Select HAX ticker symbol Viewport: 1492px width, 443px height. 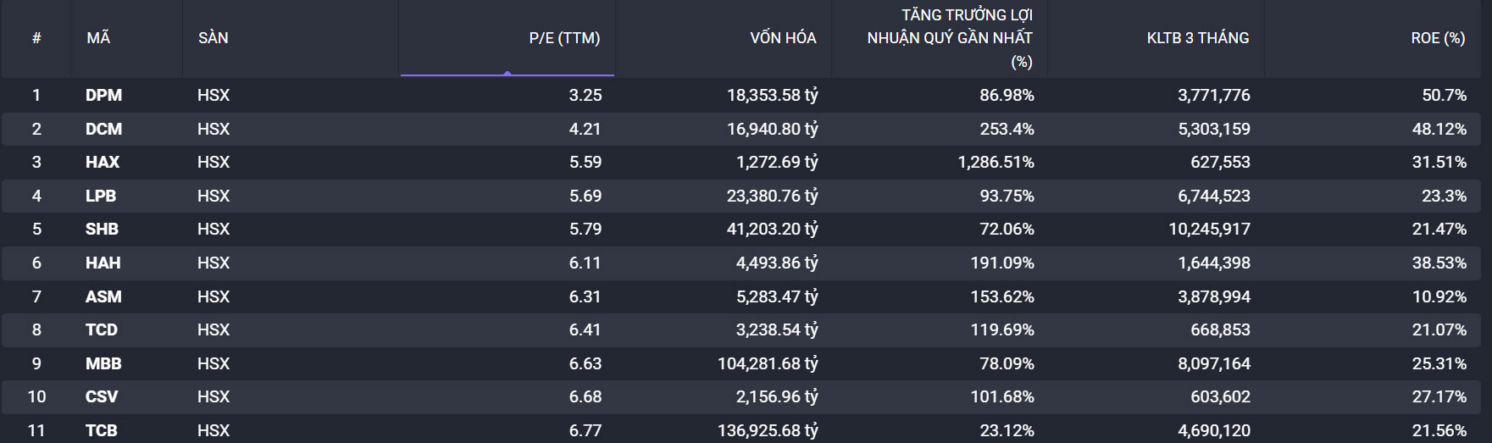click(103, 162)
